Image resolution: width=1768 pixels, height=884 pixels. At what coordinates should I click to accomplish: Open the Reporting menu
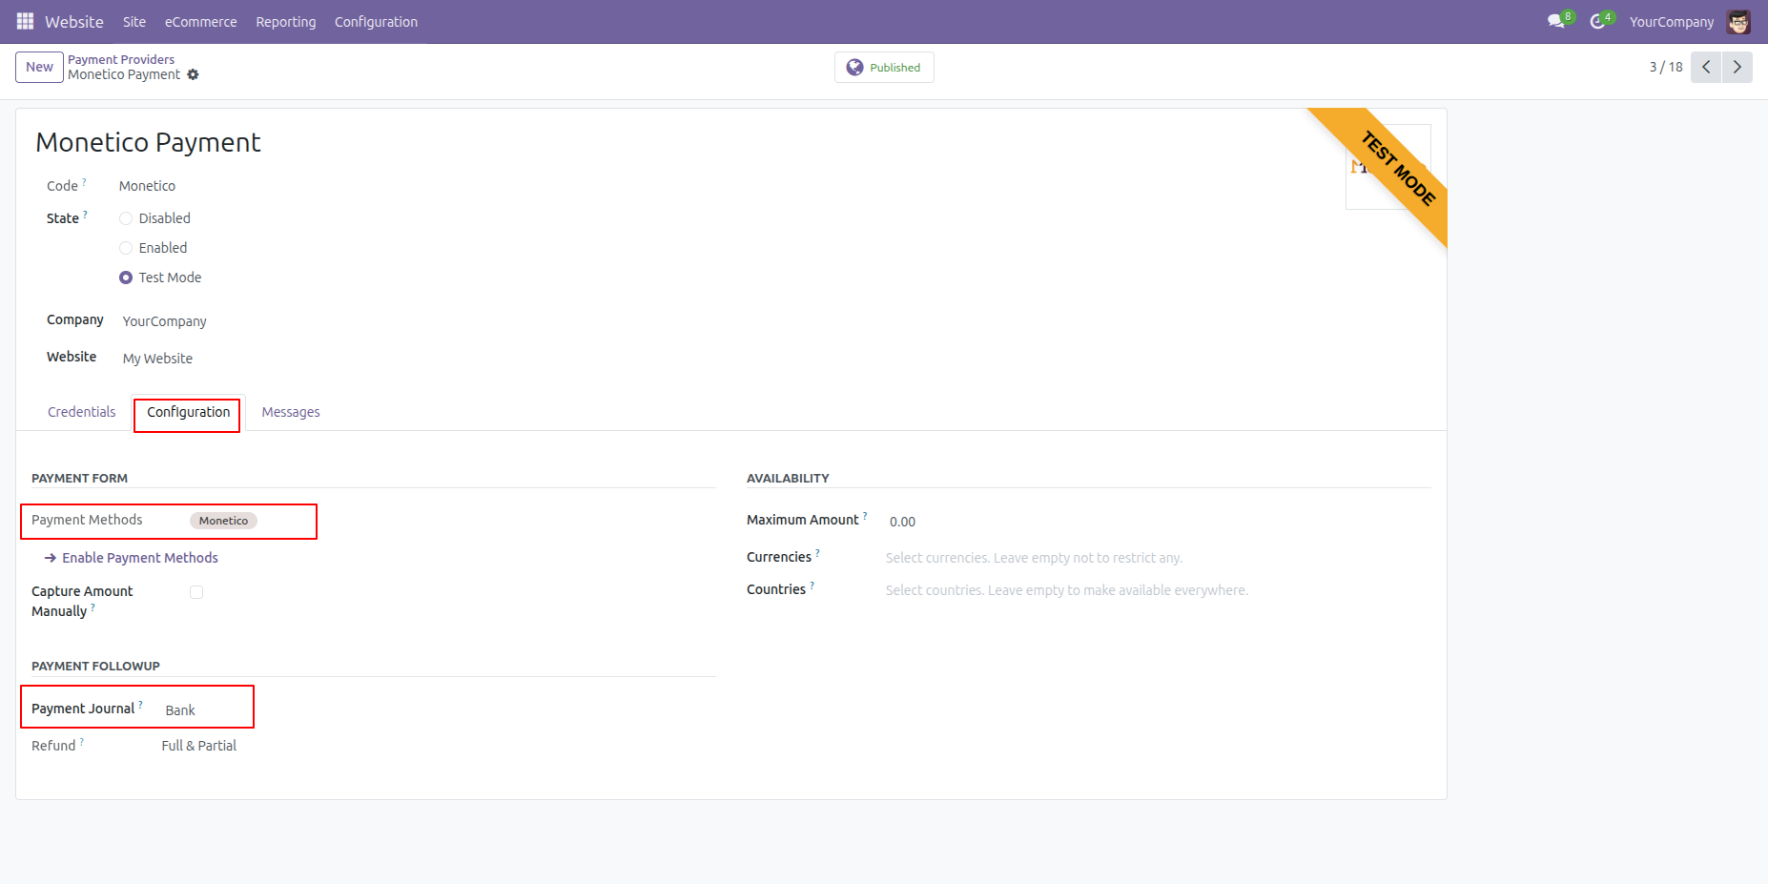286,22
